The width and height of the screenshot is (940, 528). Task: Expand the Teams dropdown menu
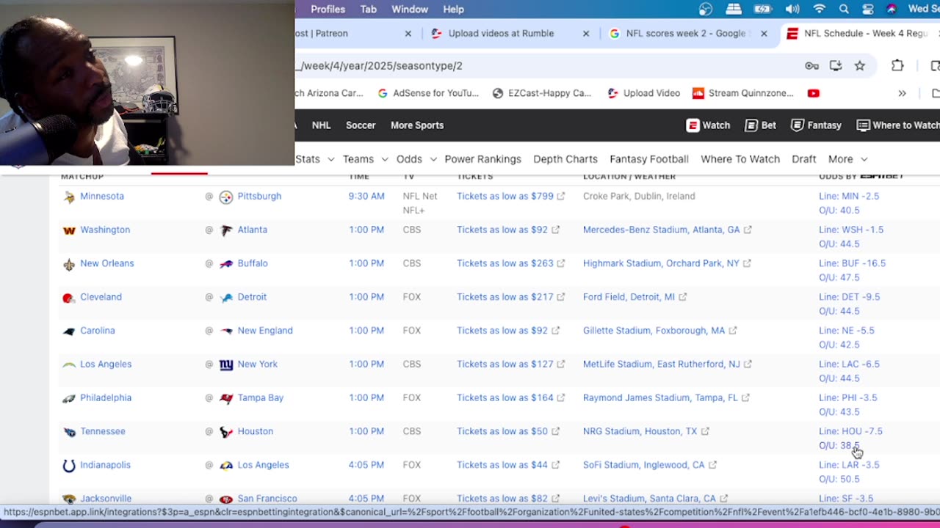tap(365, 159)
